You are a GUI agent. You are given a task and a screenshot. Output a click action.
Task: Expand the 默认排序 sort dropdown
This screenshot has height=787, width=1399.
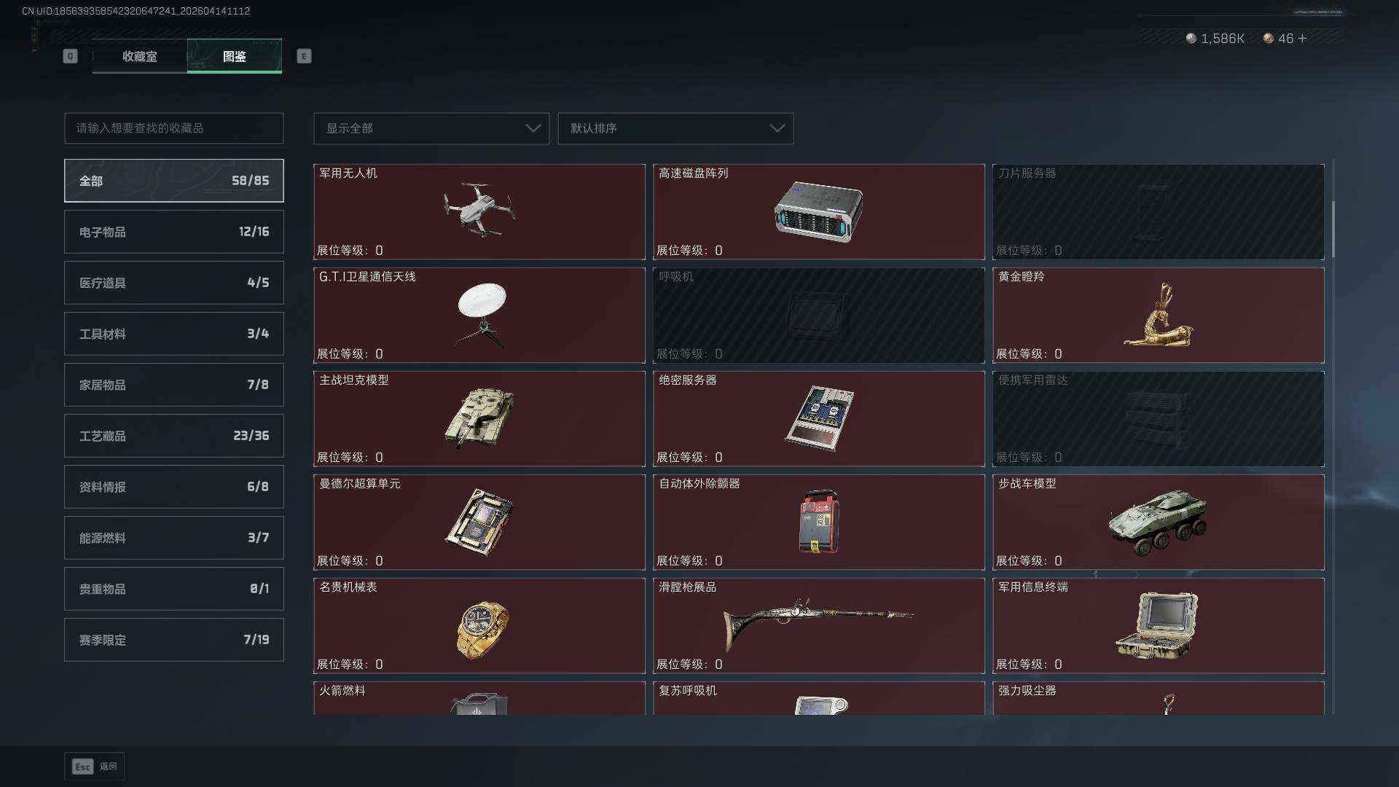coord(675,128)
